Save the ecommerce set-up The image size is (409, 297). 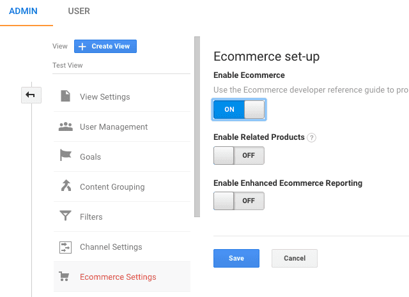236,258
